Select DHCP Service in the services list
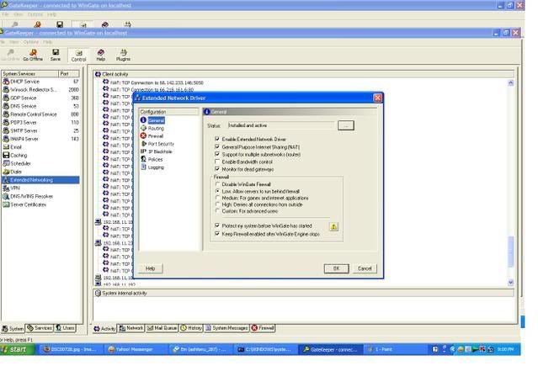The height and width of the screenshot is (387, 538). [40, 82]
